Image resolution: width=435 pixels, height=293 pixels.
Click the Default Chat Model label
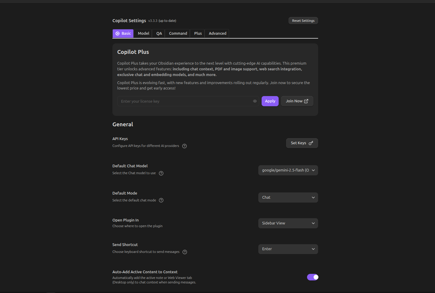130,166
